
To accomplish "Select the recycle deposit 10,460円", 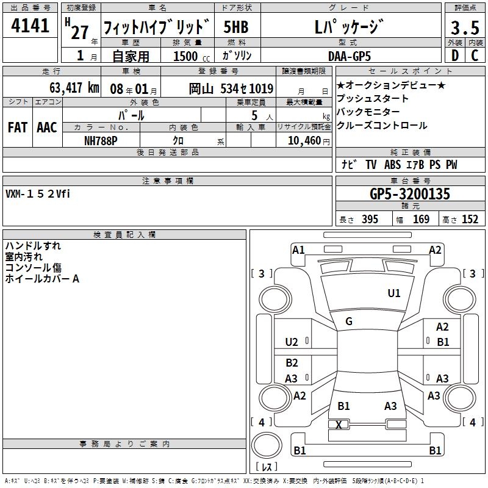I will (x=309, y=141).
